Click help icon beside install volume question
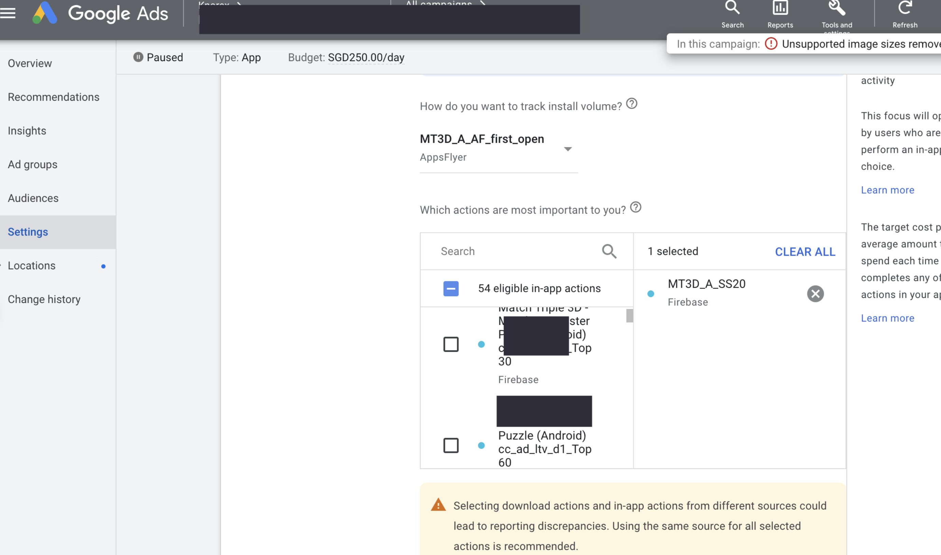Viewport: 941px width, 555px height. (631, 104)
